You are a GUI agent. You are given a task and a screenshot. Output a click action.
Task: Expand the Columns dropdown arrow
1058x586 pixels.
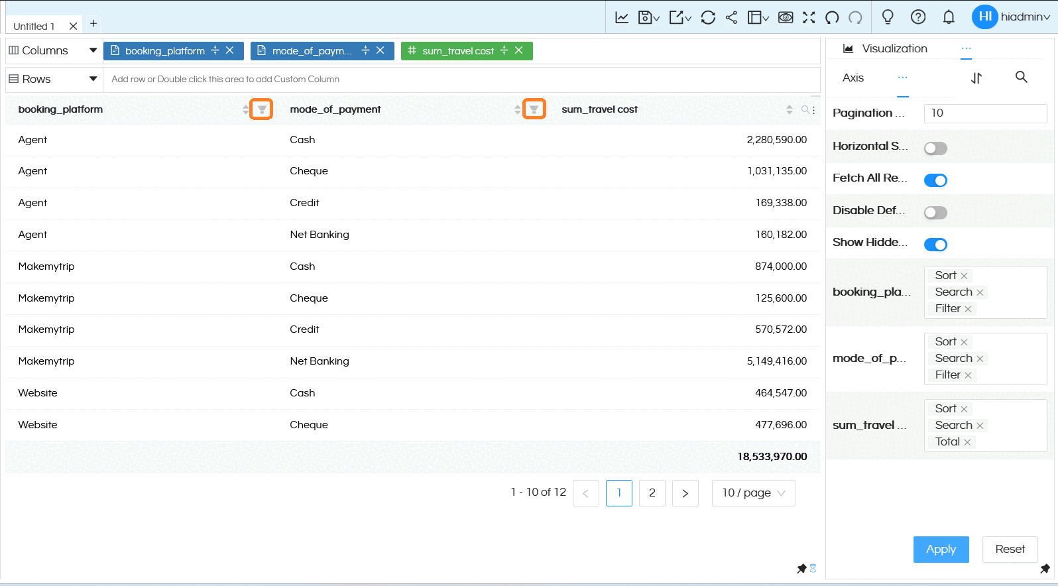(x=93, y=50)
